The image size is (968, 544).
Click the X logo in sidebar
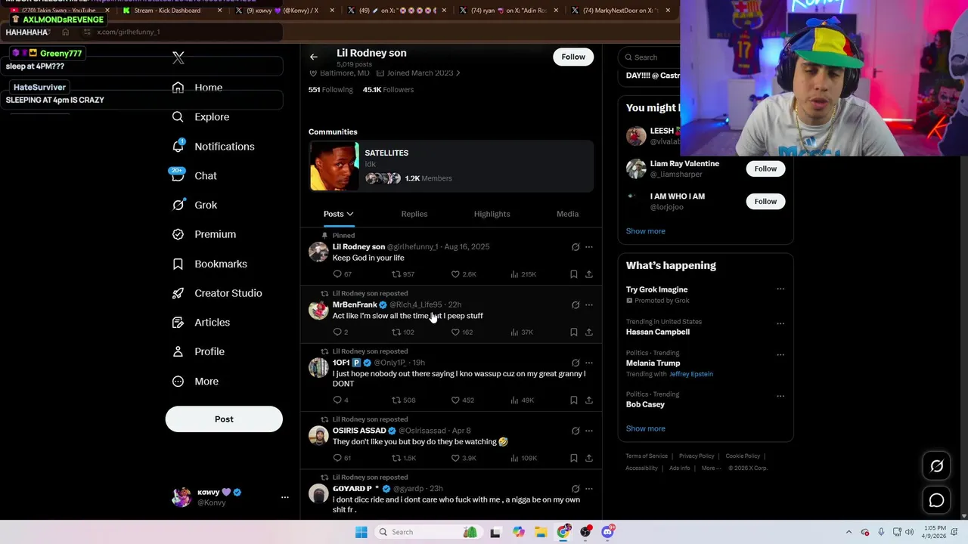178,57
